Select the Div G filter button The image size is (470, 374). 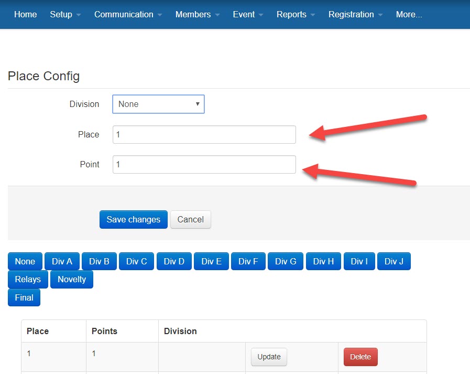(286, 261)
